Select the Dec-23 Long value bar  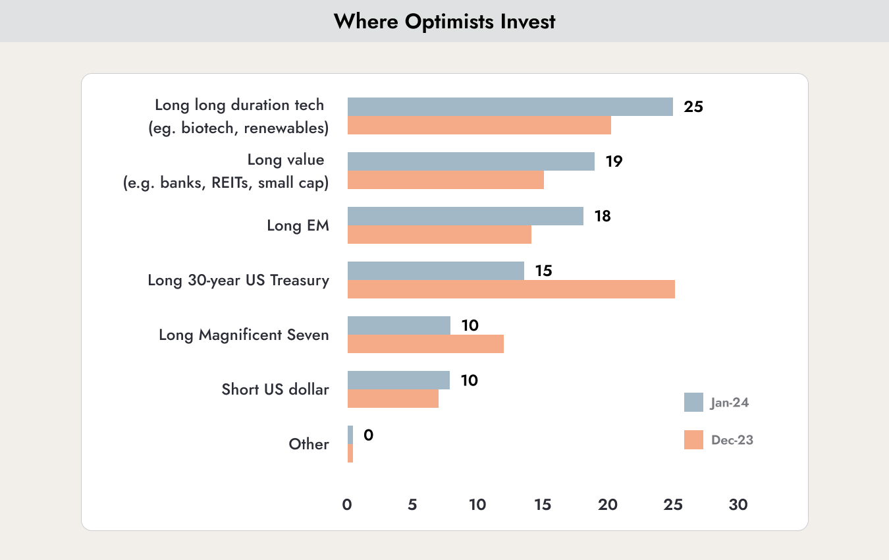446,180
